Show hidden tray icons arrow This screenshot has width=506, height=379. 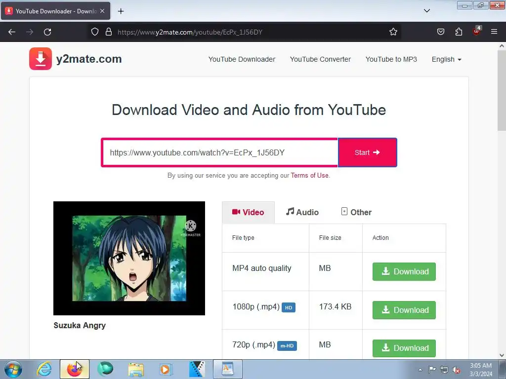point(420,370)
